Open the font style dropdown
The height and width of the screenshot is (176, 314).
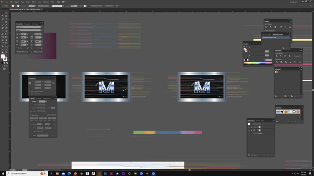coord(42,30)
